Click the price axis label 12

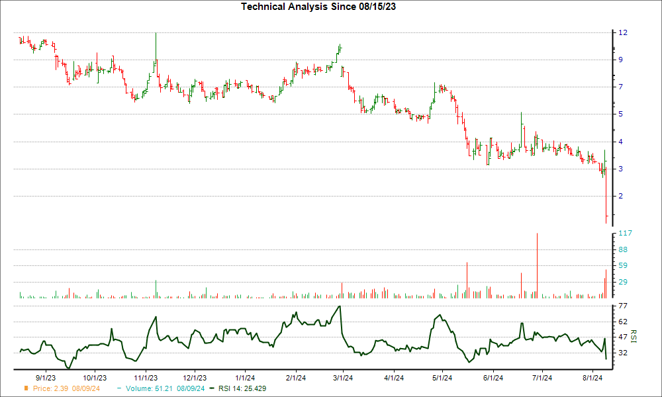[x=623, y=32]
